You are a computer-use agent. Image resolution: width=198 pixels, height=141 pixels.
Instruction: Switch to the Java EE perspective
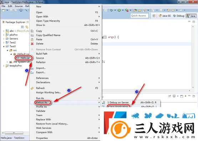164,16
